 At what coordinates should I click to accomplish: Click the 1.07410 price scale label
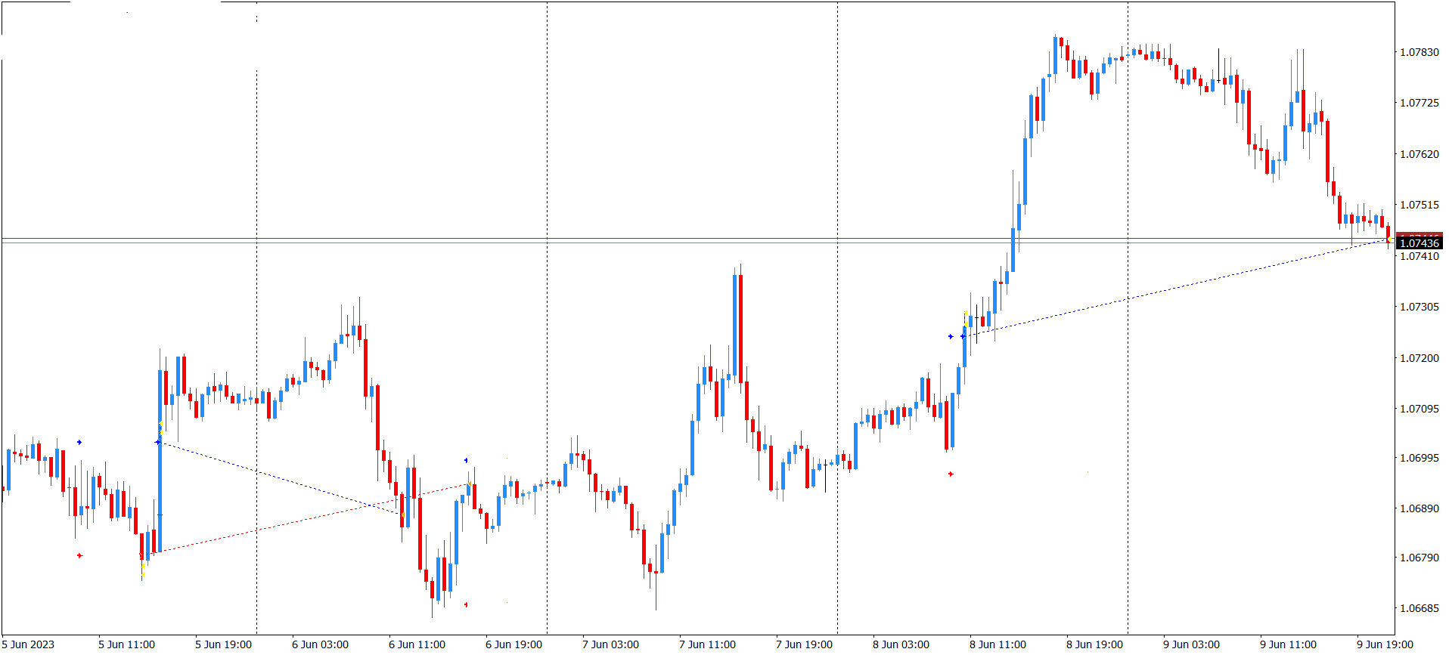click(x=1420, y=256)
